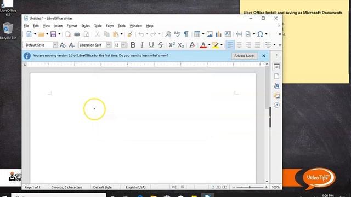Open the Format menu
The width and height of the screenshot is (351, 197).
[x=72, y=26]
